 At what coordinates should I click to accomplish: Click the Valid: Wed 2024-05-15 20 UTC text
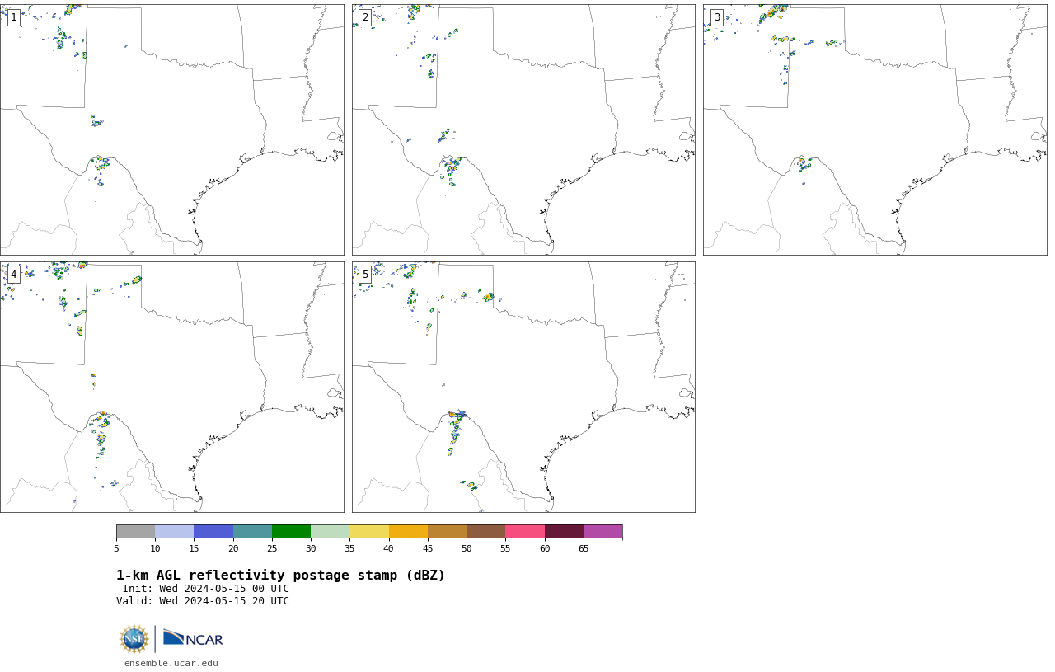click(x=203, y=601)
